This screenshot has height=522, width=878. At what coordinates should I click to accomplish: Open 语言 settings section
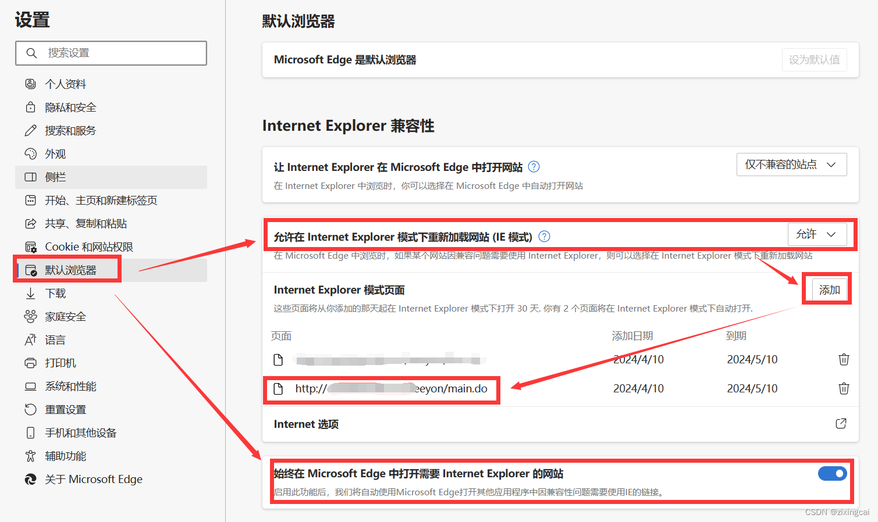(111, 339)
